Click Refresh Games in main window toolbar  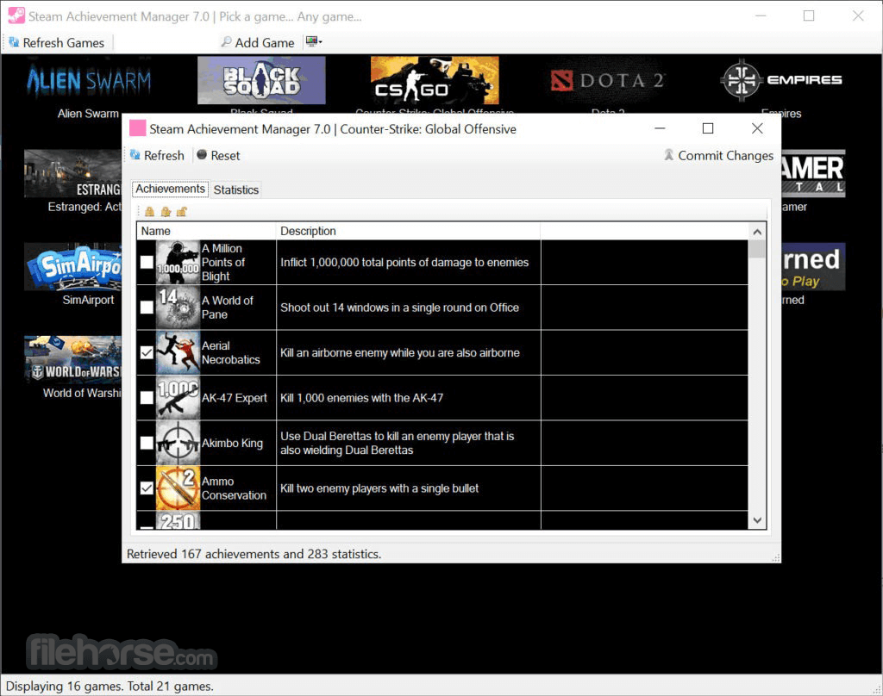pyautogui.click(x=57, y=43)
